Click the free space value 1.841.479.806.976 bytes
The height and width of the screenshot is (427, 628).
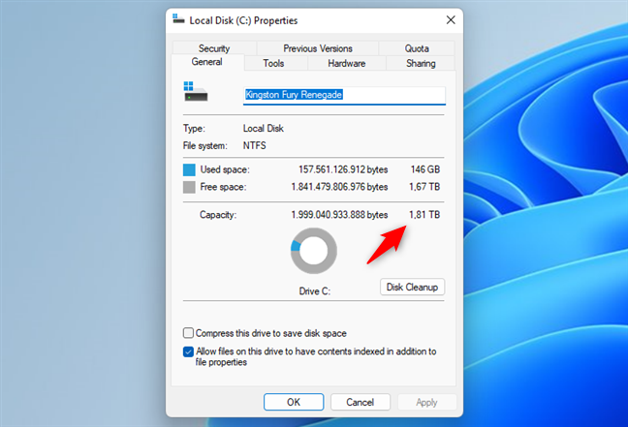click(339, 187)
